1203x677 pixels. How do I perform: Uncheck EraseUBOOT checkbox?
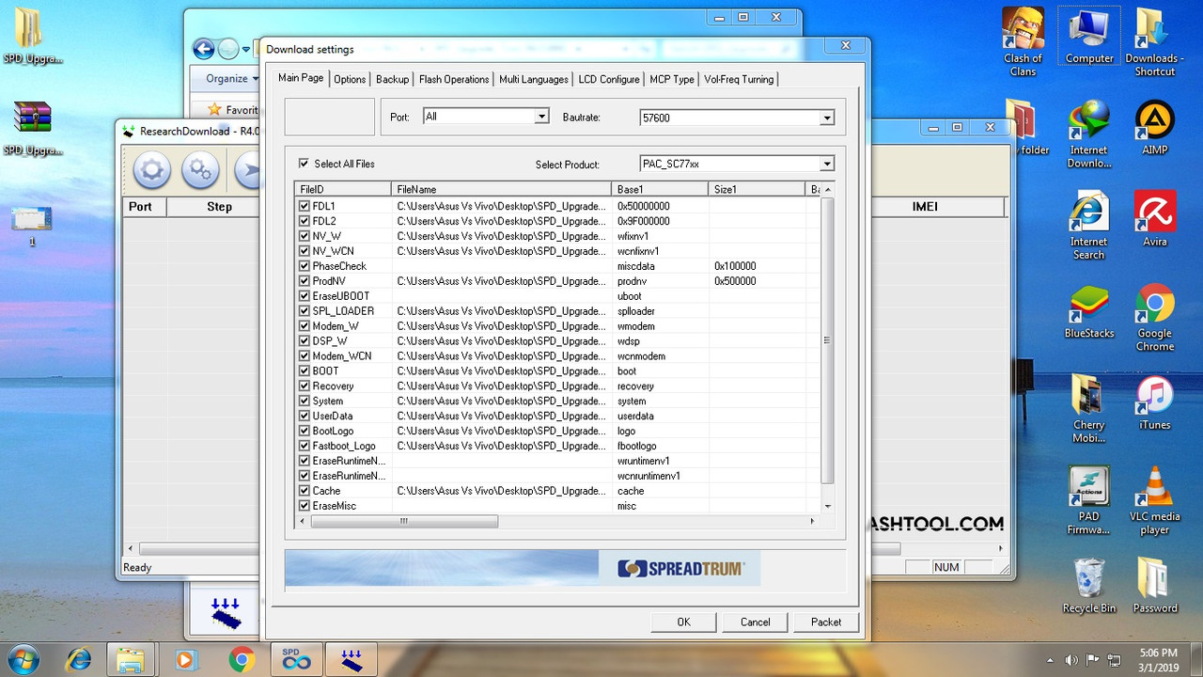304,296
